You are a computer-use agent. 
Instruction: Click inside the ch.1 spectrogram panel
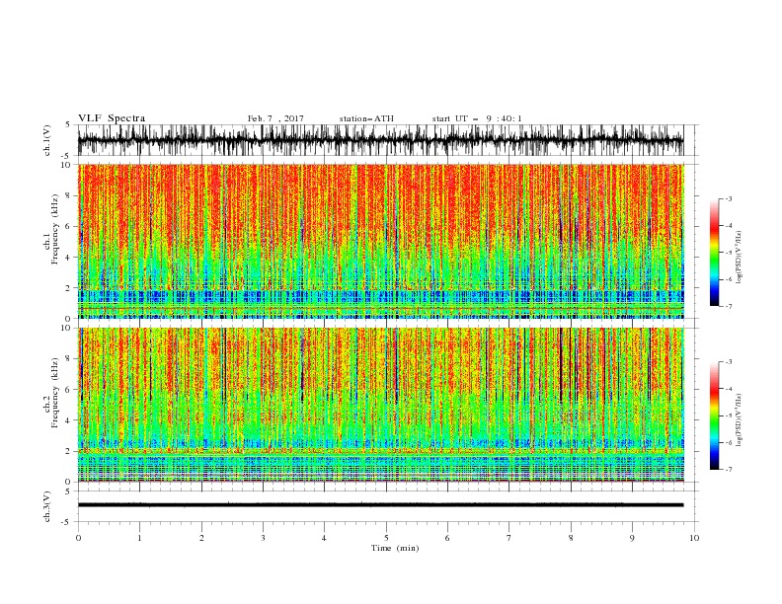point(380,241)
